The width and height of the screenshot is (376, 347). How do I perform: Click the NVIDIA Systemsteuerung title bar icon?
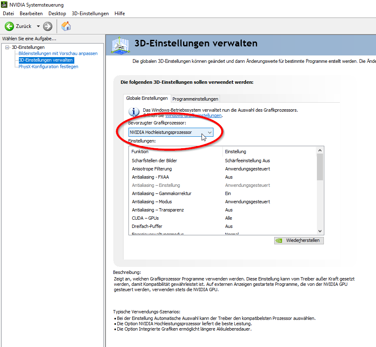coord(4,5)
